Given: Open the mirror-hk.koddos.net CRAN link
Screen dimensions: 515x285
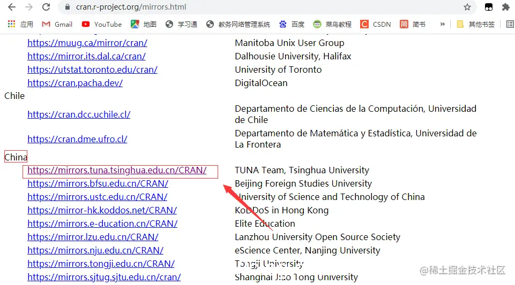Looking at the screenshot, I should (102, 210).
